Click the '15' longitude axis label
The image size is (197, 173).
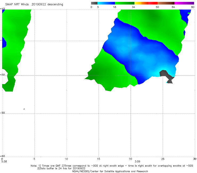pyautogui.click(x=98, y=159)
